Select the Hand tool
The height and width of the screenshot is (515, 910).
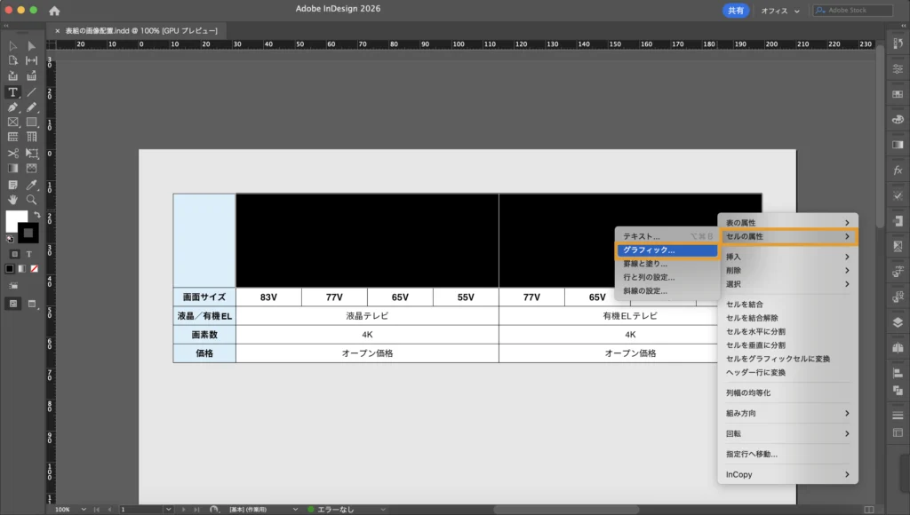pos(12,199)
